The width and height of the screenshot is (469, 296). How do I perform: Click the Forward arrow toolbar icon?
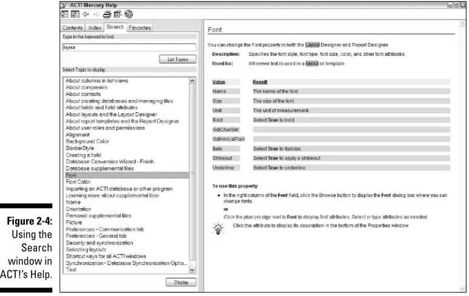[x=96, y=14]
